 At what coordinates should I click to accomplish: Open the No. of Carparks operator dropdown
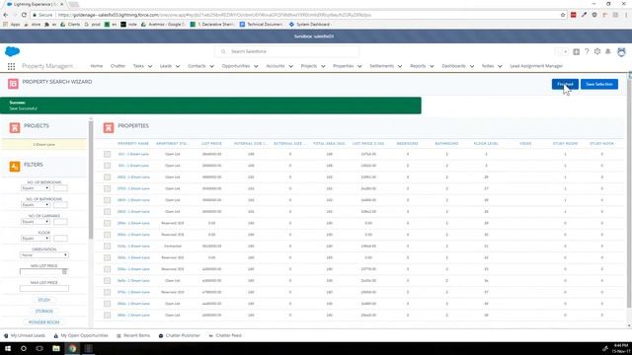point(36,222)
